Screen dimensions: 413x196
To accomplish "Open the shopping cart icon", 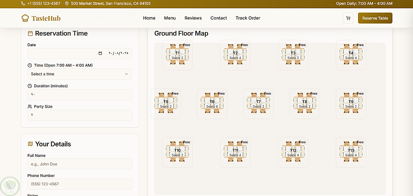I will coord(348,18).
